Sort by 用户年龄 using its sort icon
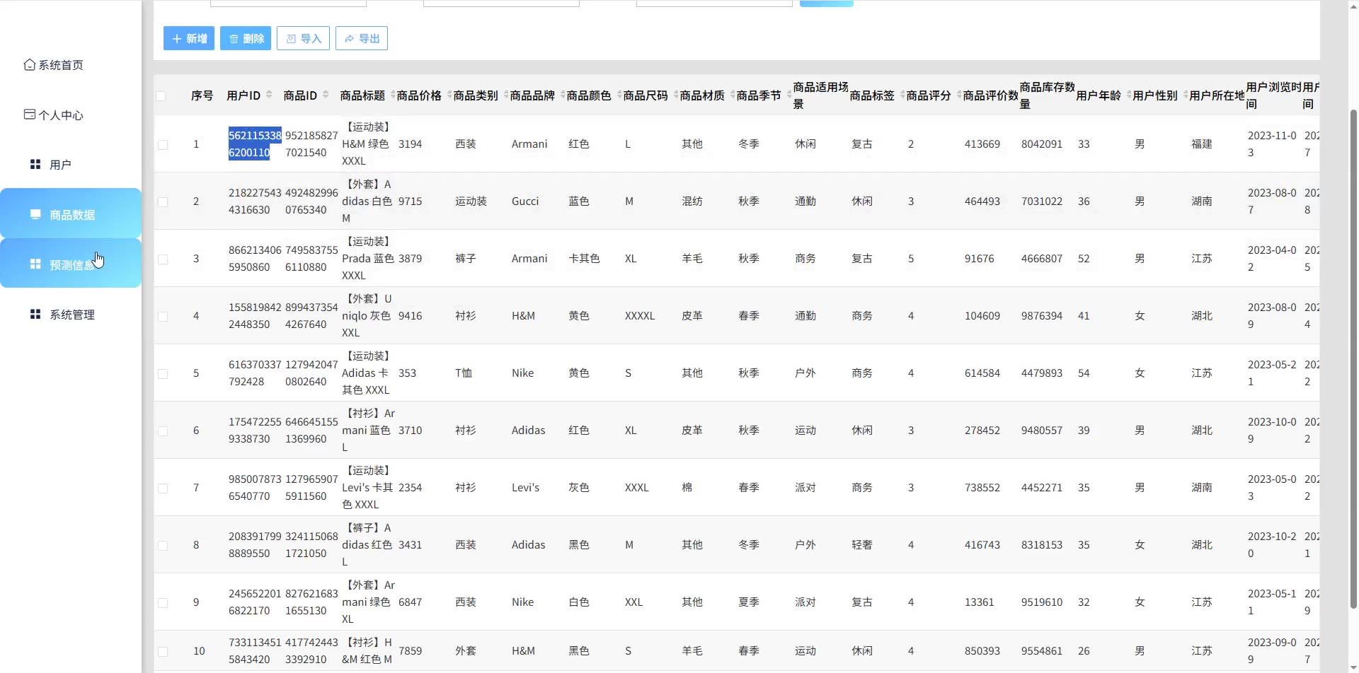 [1129, 94]
